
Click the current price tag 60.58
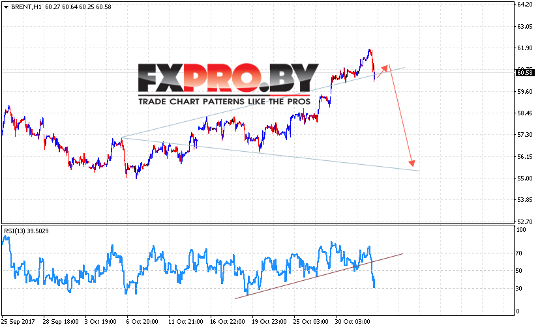(525, 72)
